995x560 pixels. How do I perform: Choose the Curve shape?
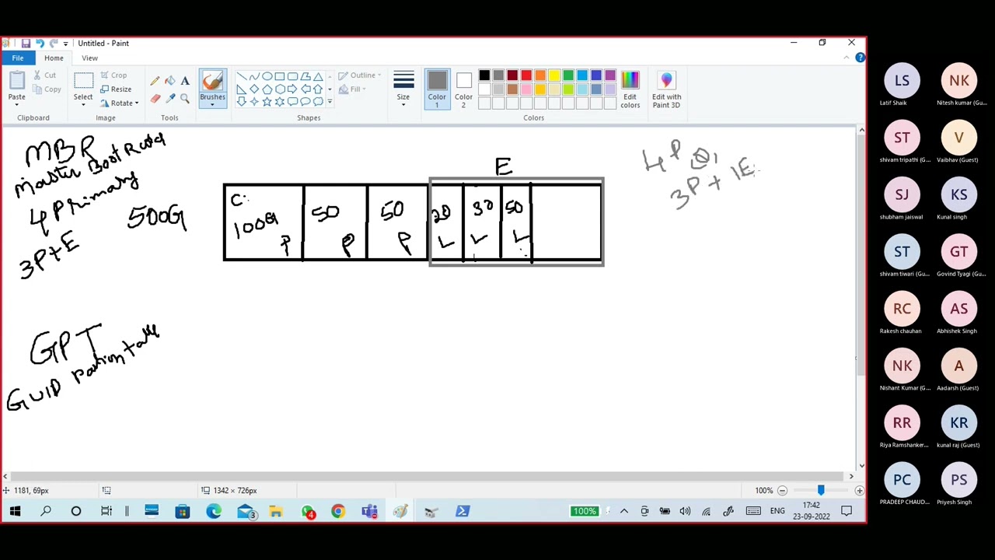click(254, 76)
